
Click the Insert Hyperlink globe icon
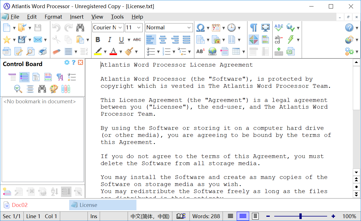click(x=212, y=51)
